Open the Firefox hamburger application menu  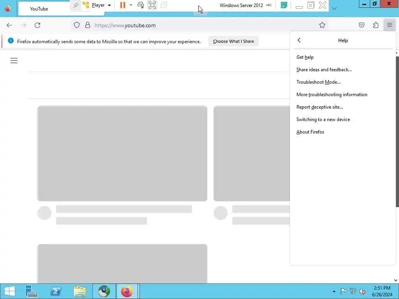[390, 25]
